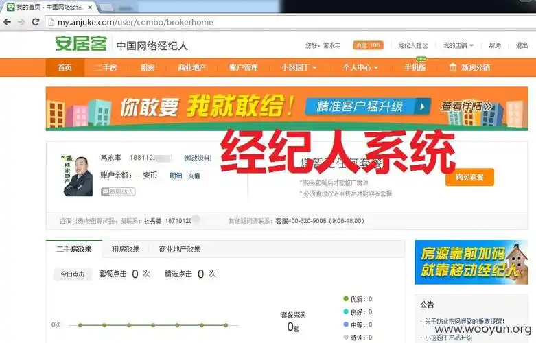This screenshot has width=536, height=343.
Task: Click 退出 to log out
Action: click(x=522, y=45)
